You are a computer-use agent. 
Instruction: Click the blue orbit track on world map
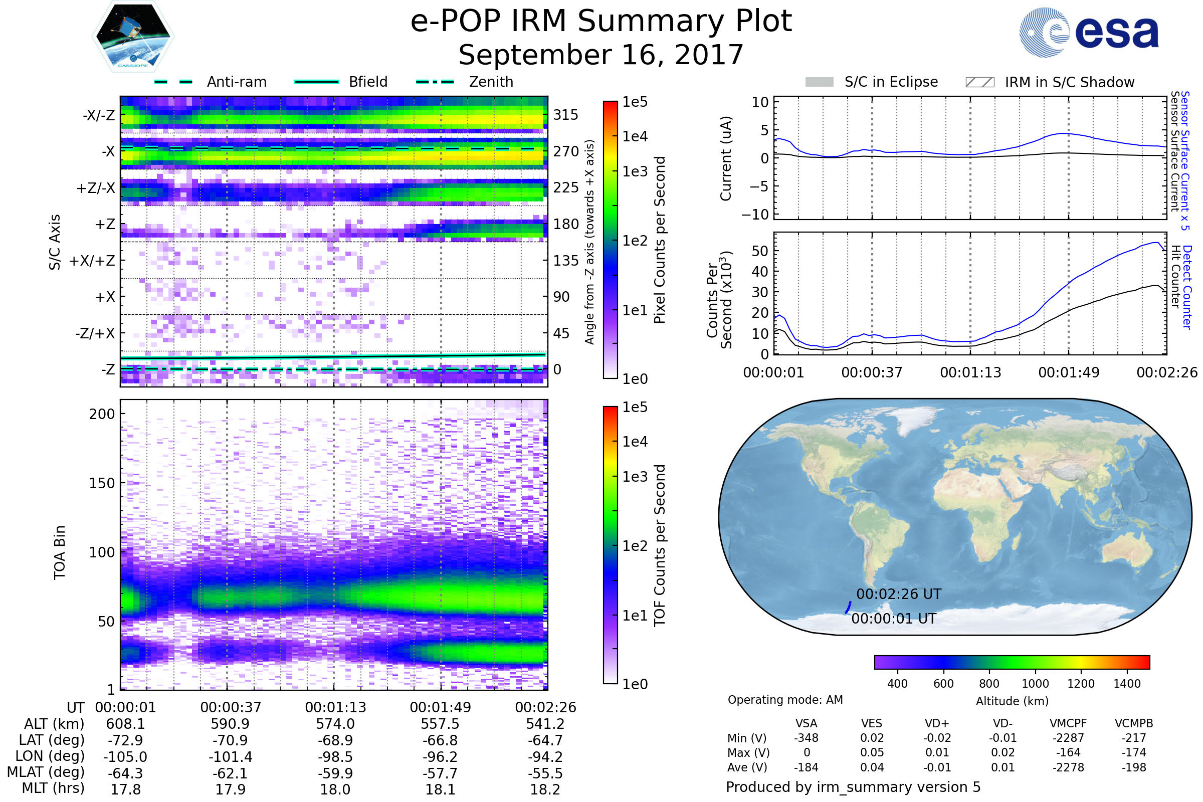pyautogui.click(x=848, y=607)
